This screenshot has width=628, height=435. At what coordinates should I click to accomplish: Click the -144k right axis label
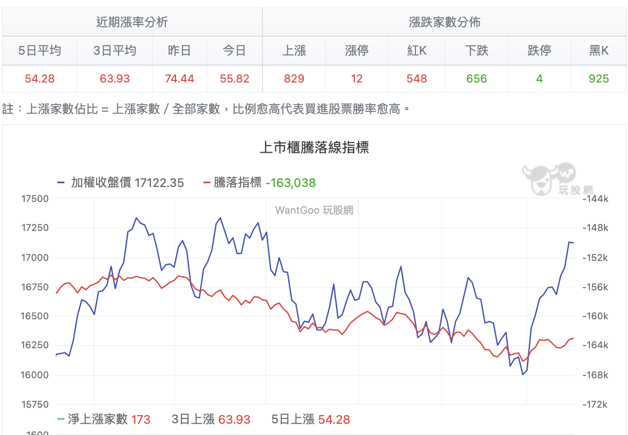tap(595, 199)
